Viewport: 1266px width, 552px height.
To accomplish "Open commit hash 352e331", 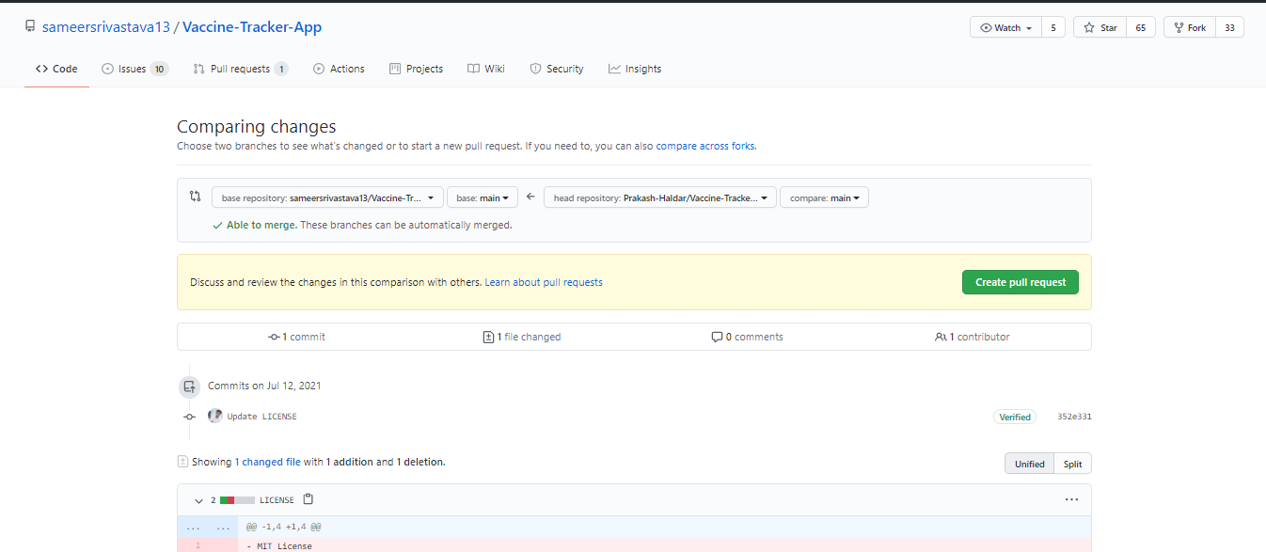I will [1074, 417].
